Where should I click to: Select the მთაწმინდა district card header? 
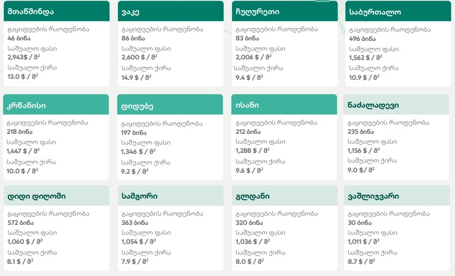(57, 11)
